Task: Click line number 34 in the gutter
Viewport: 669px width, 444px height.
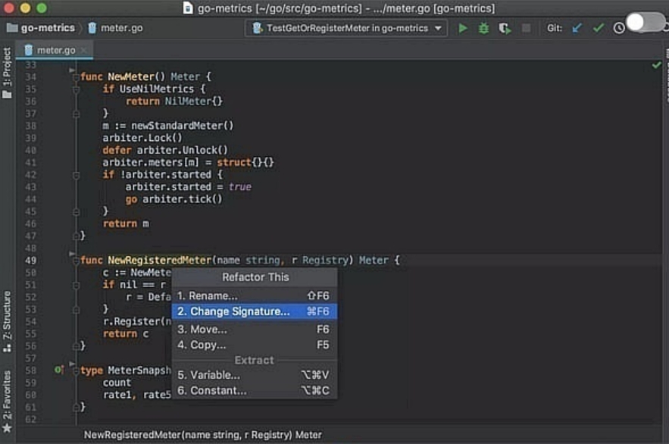Action: [31, 77]
